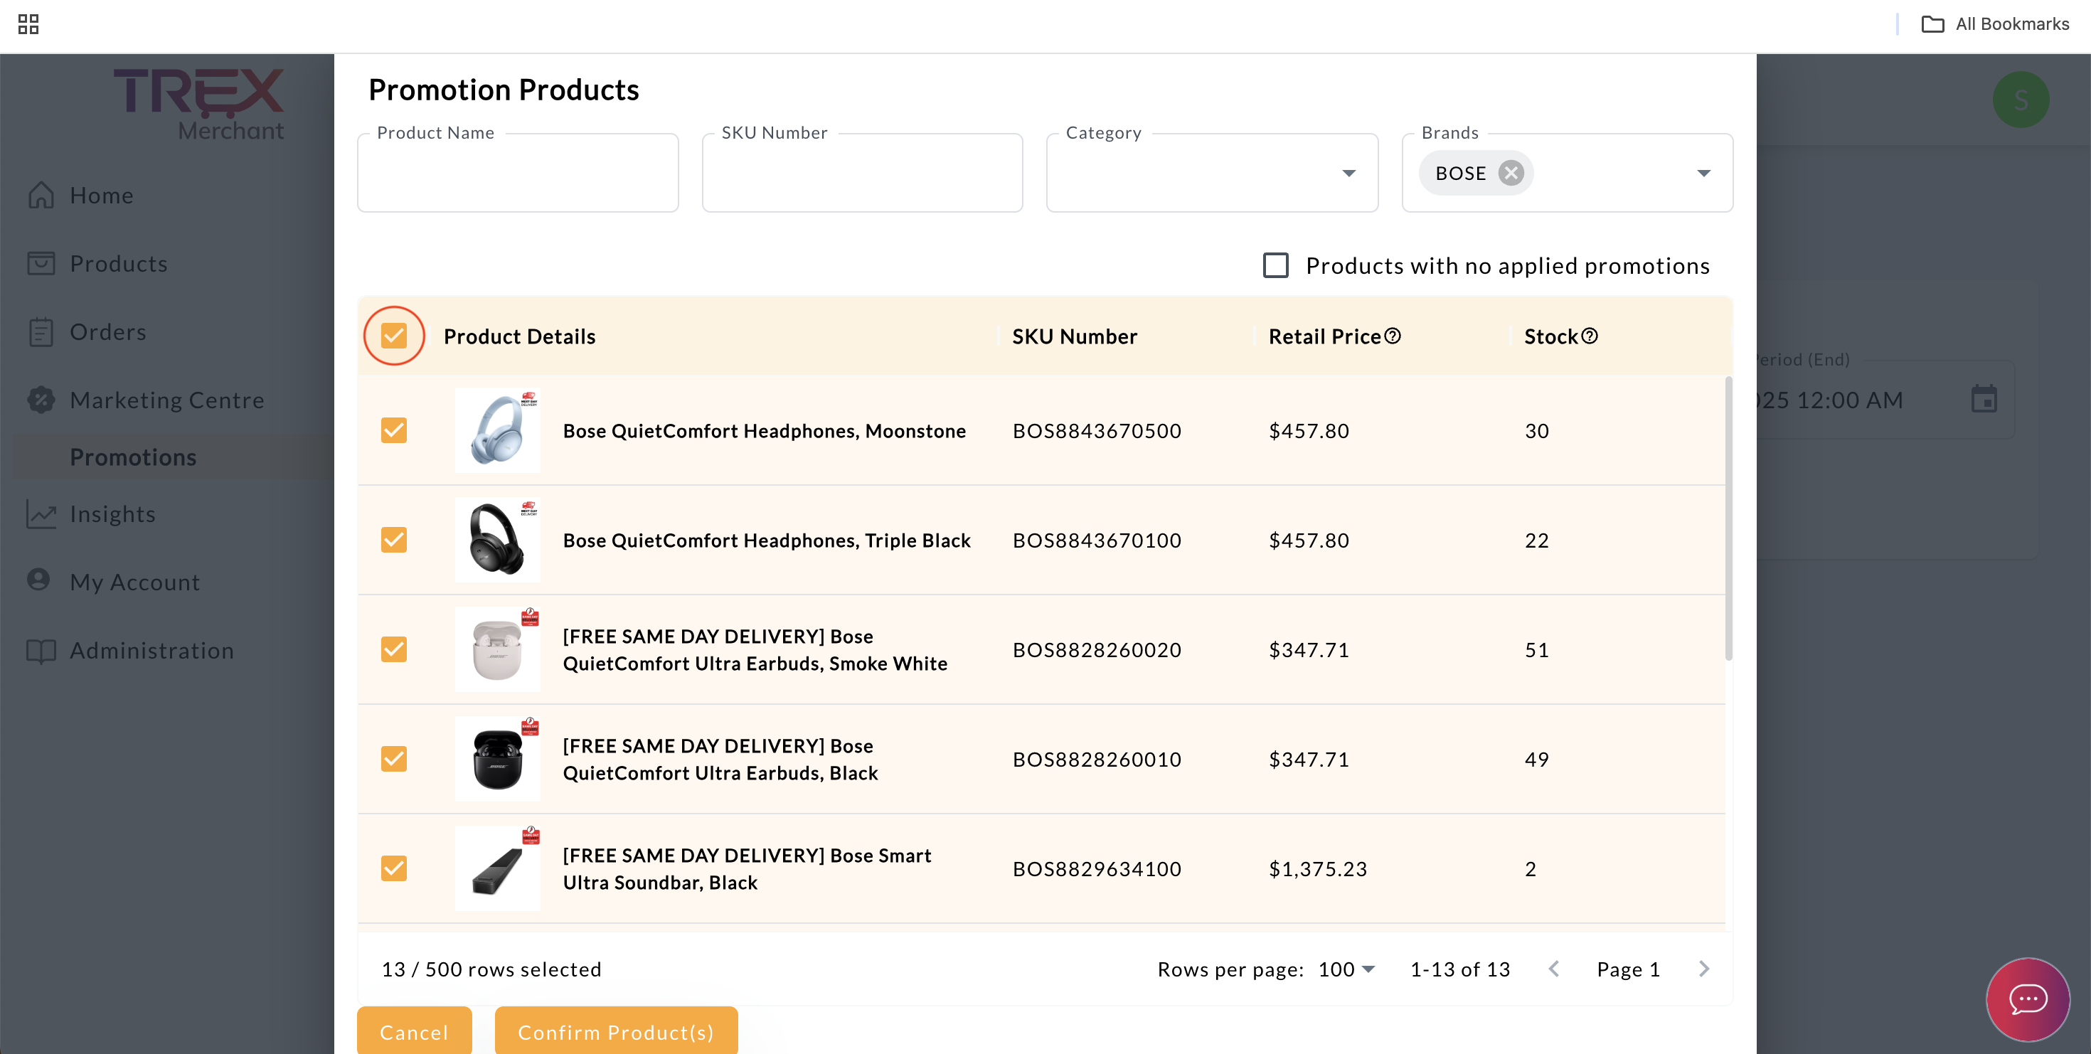
Task: Click the Insights chart icon
Action: coord(41,513)
